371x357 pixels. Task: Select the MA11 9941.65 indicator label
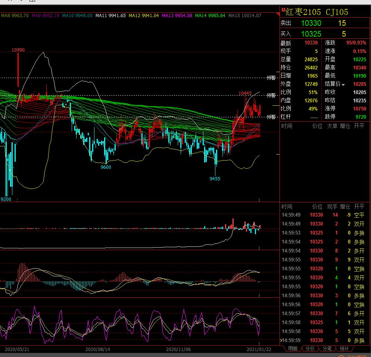point(110,16)
